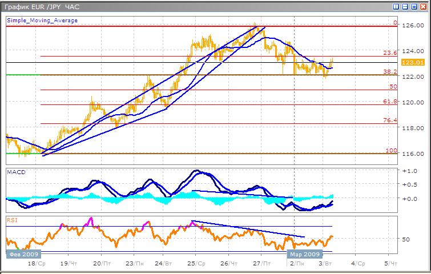Click the RSI panel label
The image size is (431, 274).
[x=12, y=219]
